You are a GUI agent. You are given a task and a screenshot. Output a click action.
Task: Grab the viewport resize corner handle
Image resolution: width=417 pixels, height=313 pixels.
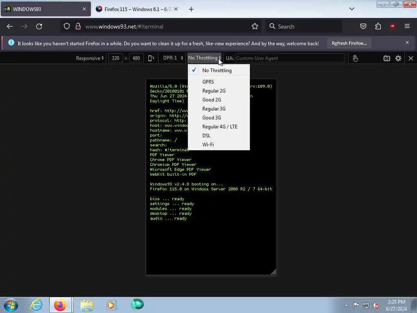(273, 272)
